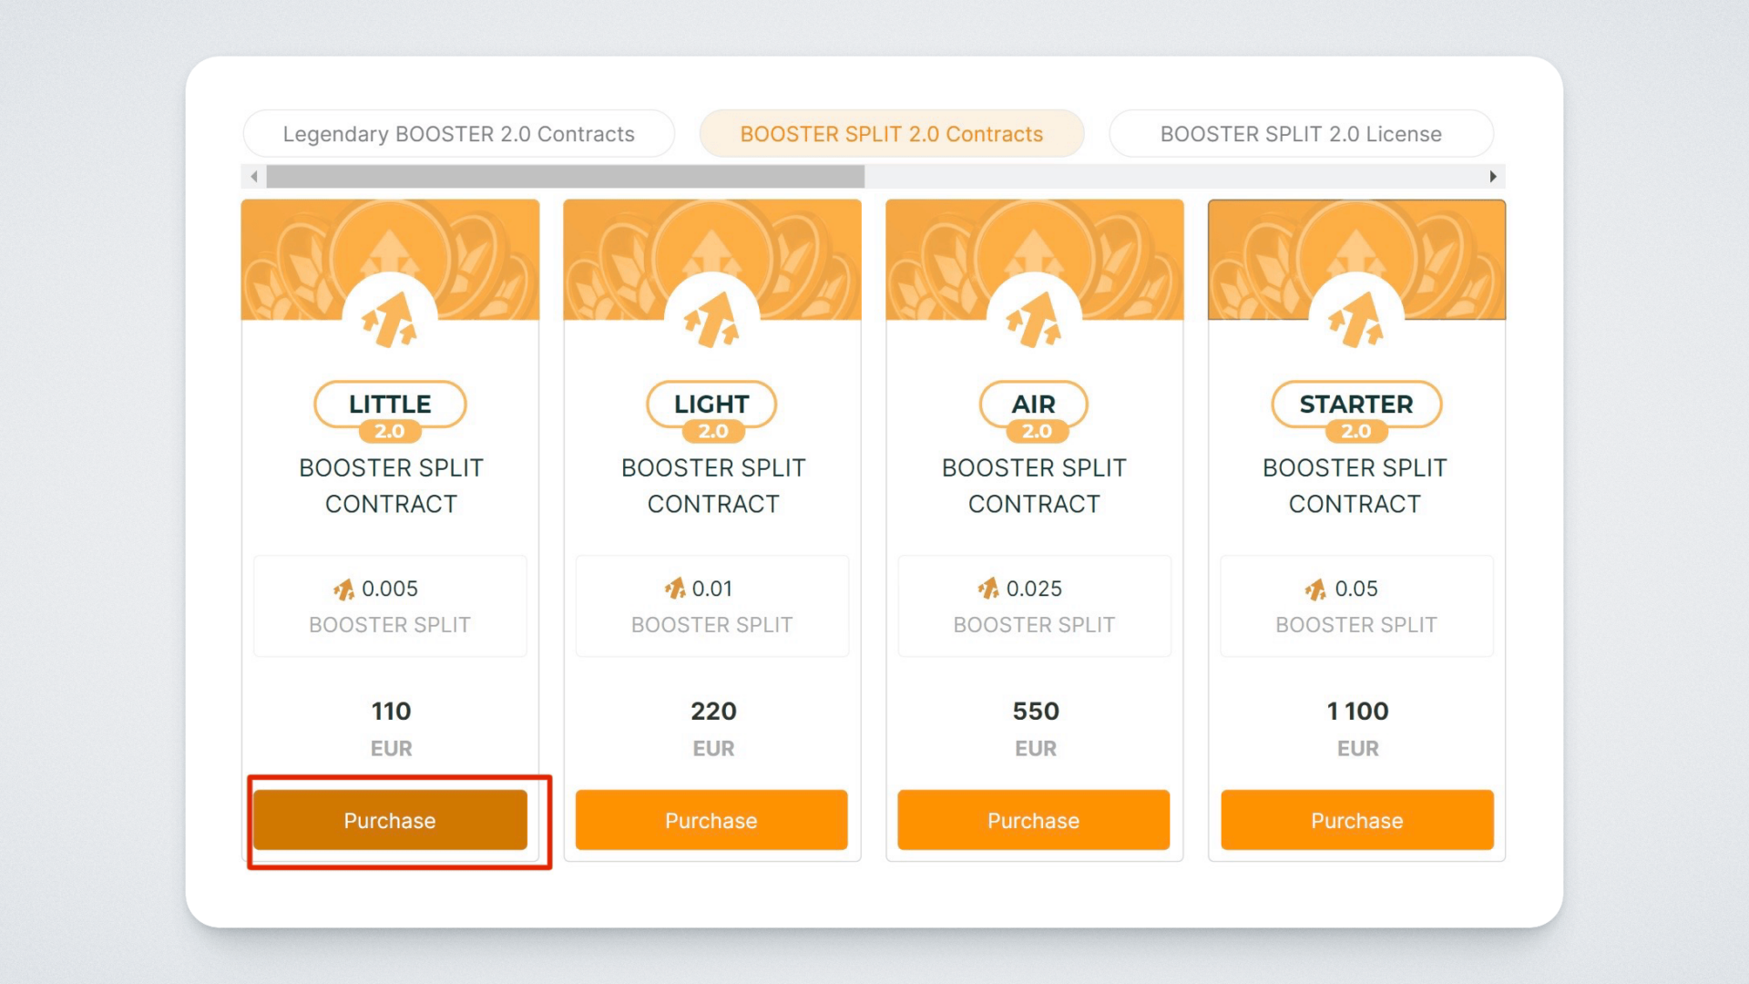Click the scroll left arrow

(254, 176)
